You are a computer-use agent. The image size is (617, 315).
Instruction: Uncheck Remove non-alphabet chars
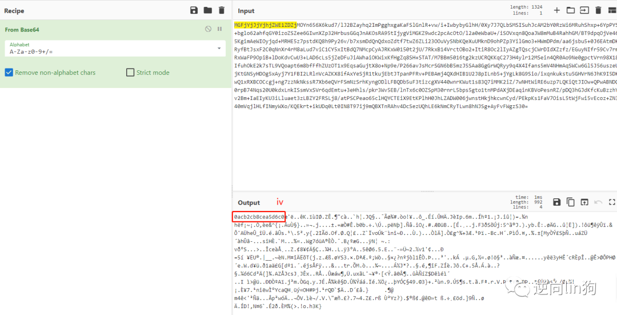(9, 73)
